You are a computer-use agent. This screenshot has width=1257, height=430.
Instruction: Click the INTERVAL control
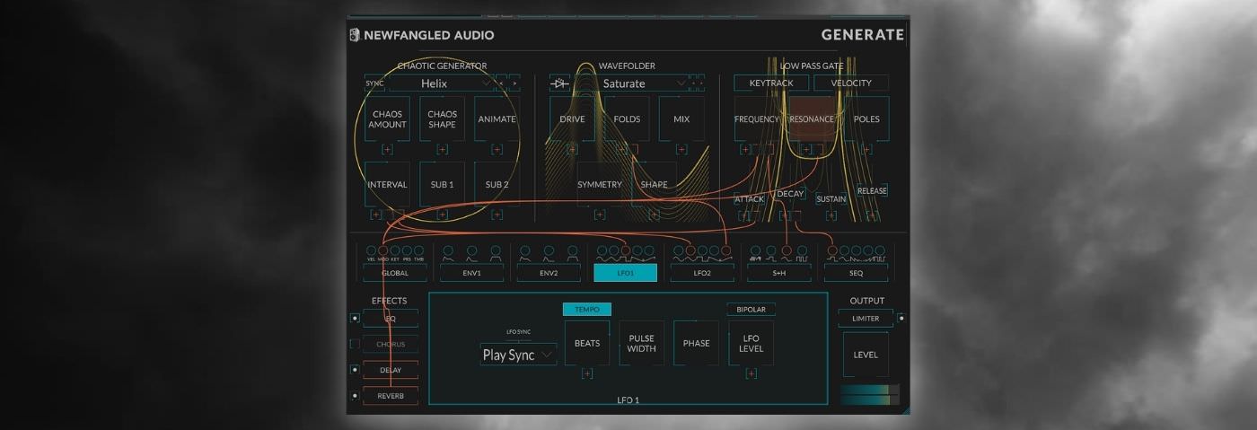(x=387, y=184)
